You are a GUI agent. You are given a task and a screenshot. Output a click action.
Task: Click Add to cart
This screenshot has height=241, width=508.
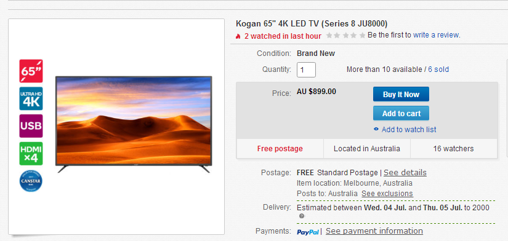click(401, 113)
